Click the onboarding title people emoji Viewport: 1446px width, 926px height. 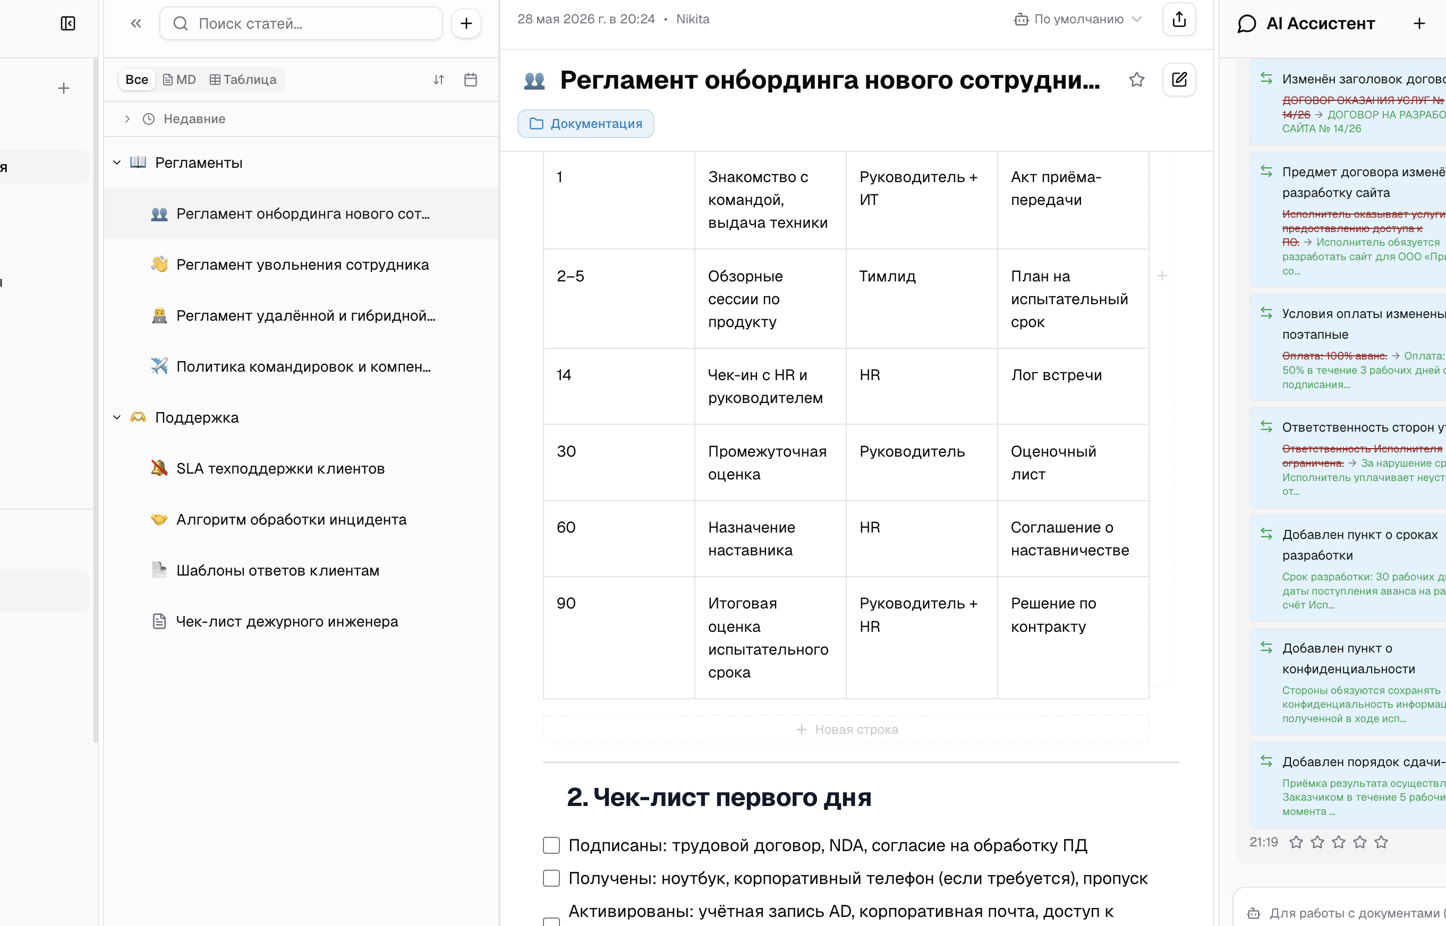click(x=534, y=80)
